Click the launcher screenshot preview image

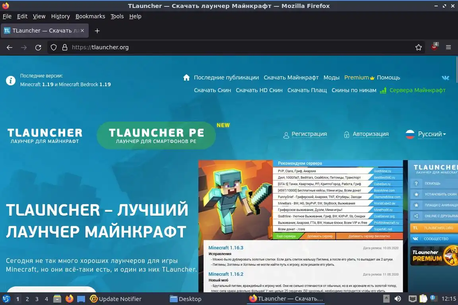pos(328,226)
